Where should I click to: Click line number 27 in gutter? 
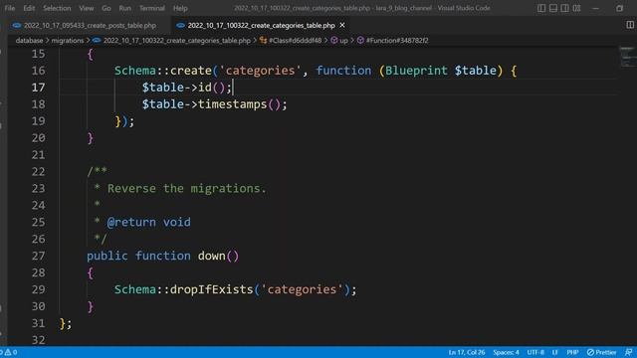coord(38,256)
